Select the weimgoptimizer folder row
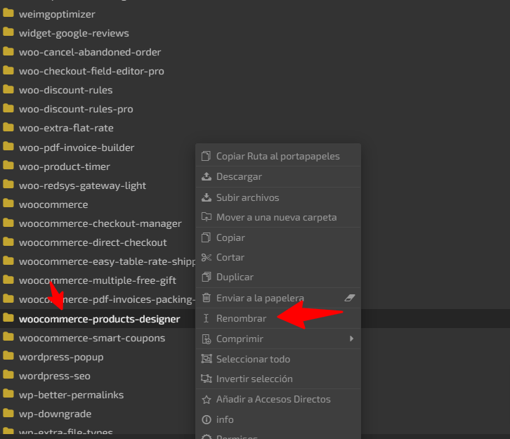510x439 pixels. pyautogui.click(x=57, y=14)
